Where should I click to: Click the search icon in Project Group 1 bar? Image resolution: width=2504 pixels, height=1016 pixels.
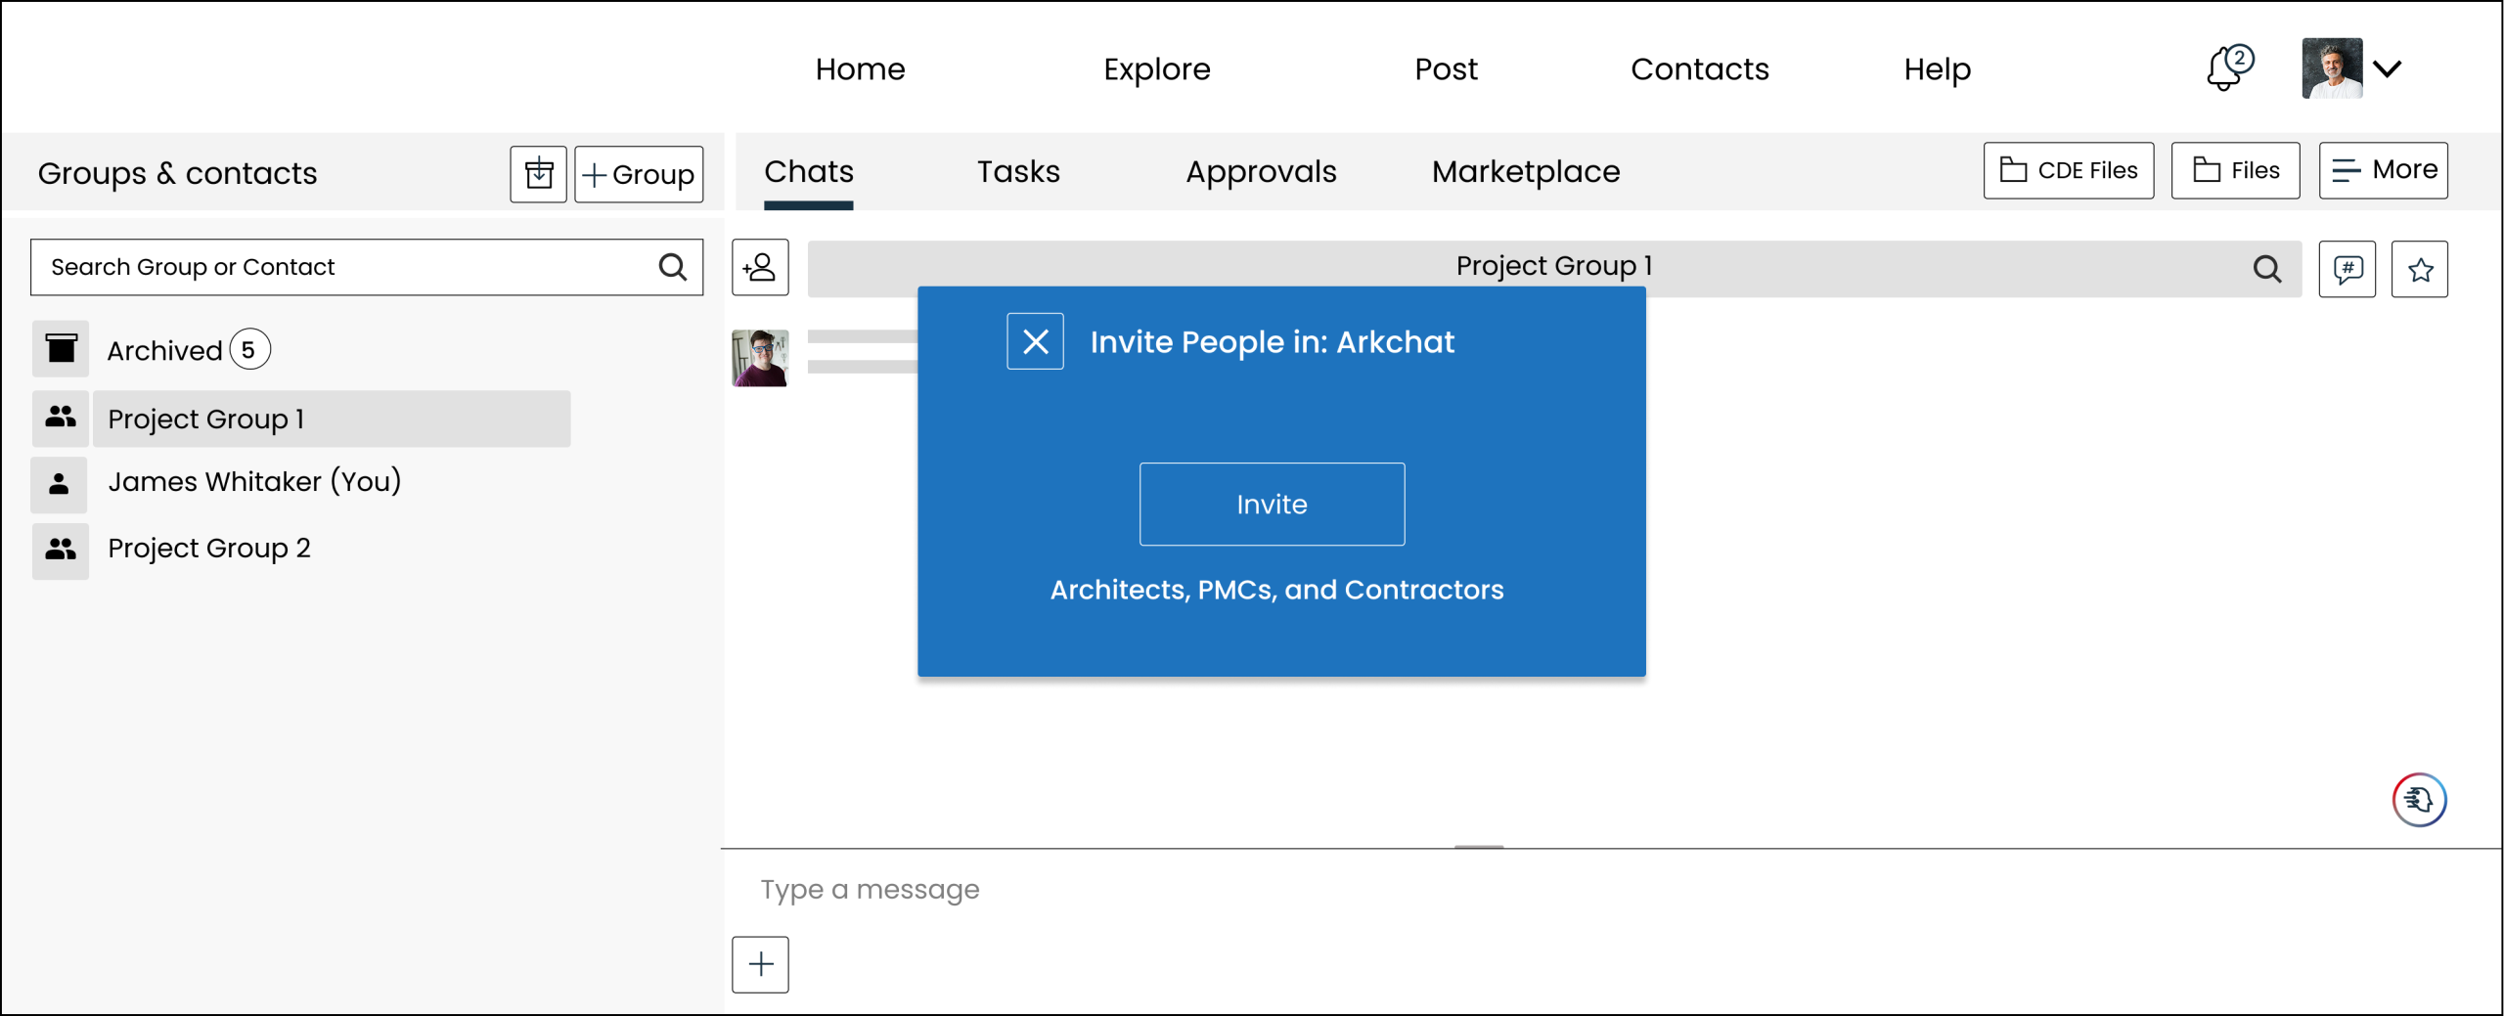coord(2266,268)
